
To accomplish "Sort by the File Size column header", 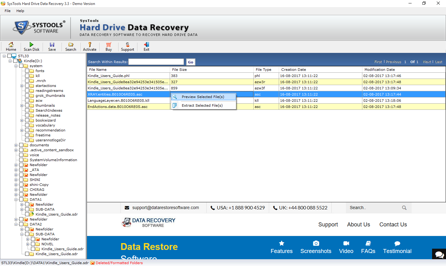I will (212, 70).
